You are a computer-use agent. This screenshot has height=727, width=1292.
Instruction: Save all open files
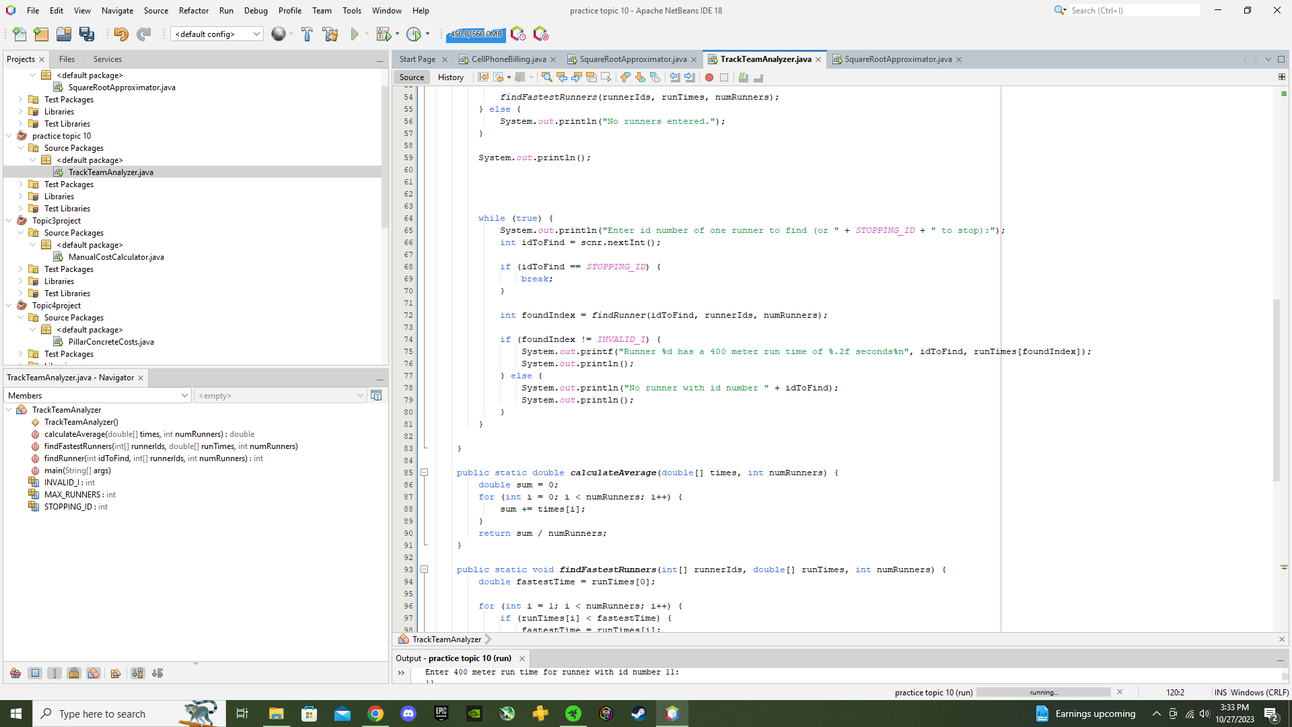[x=87, y=34]
